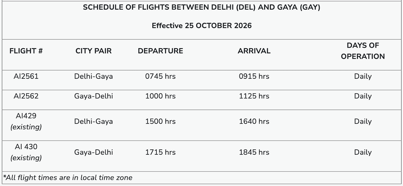This screenshot has height=186, width=403.
Task: Click the 1125 hrs arrival time
Action: pyautogui.click(x=254, y=96)
